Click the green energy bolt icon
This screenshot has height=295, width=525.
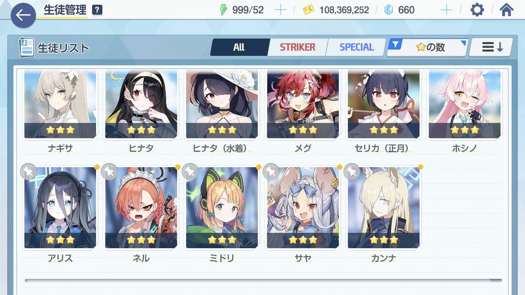pos(224,10)
